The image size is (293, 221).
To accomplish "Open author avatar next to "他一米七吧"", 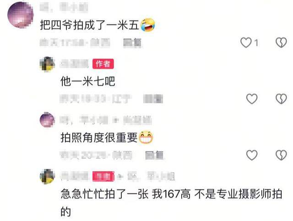I will tap(47, 64).
